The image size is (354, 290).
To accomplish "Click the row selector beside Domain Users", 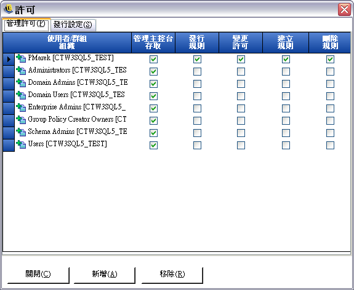I will (9, 96).
